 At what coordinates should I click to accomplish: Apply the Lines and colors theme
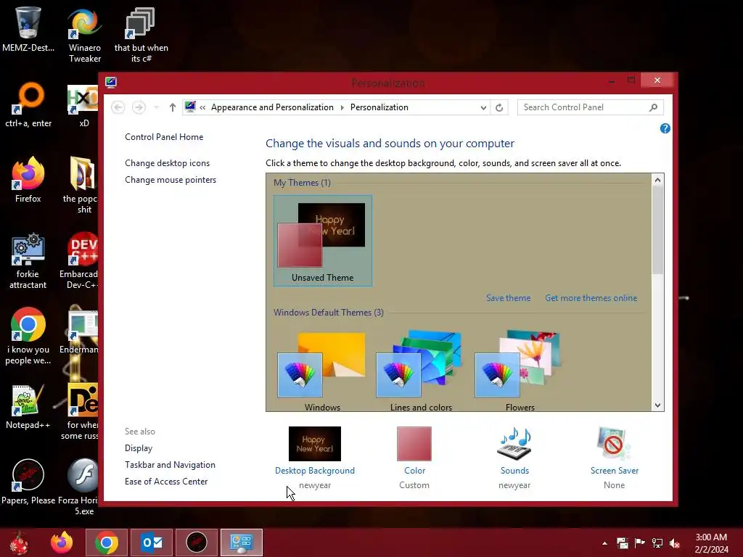tap(421, 371)
